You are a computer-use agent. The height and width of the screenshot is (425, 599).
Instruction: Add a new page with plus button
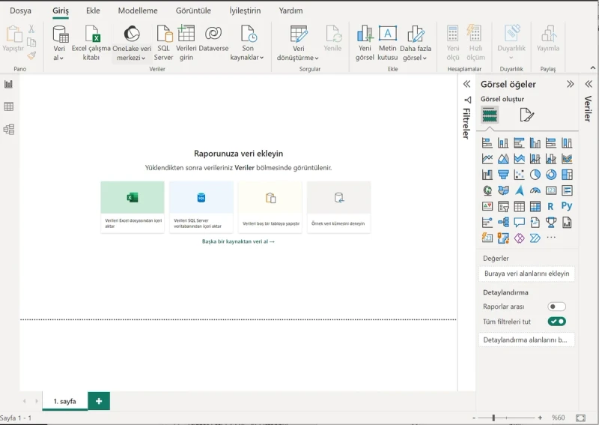(x=99, y=401)
